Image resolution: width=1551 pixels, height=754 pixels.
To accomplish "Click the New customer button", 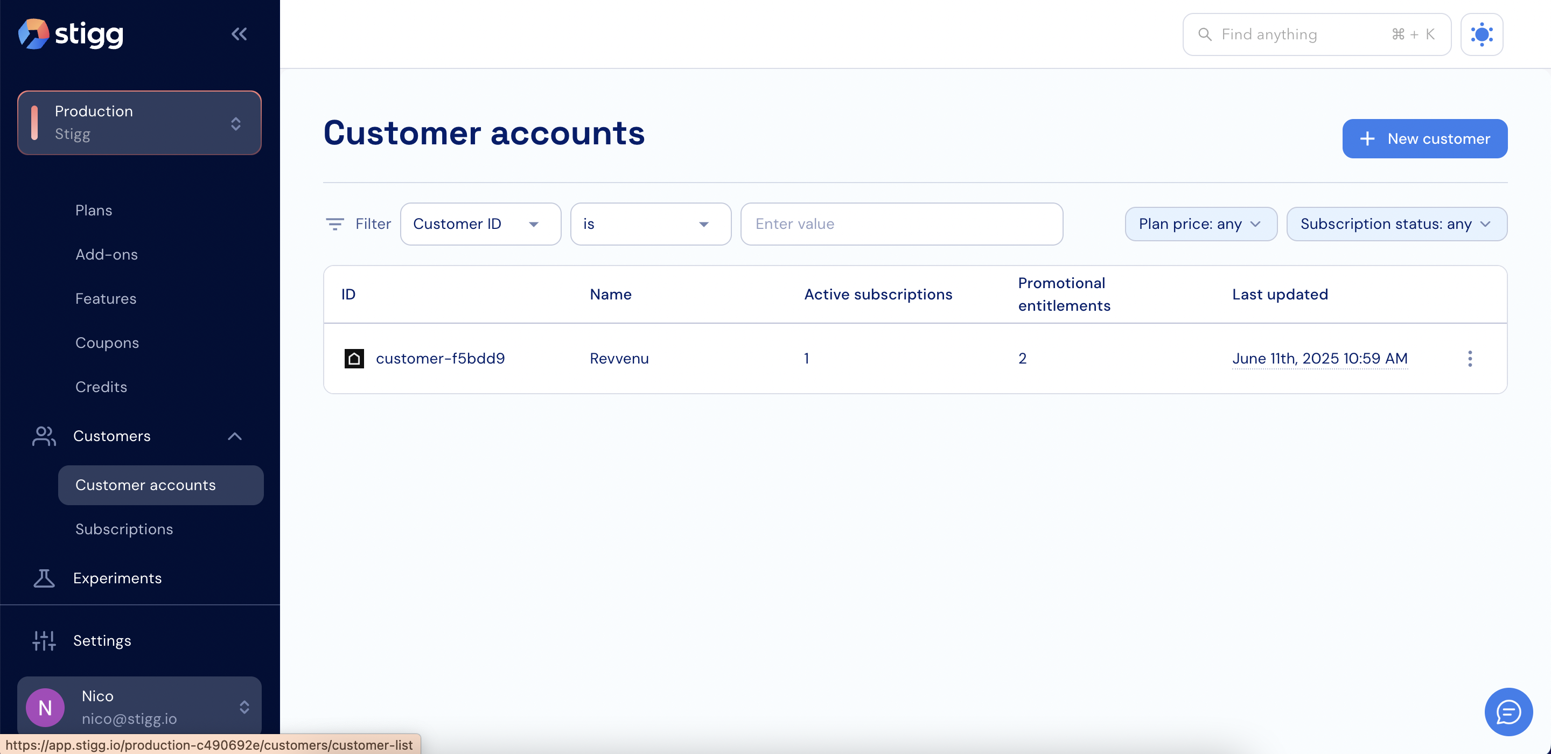I will pyautogui.click(x=1424, y=139).
